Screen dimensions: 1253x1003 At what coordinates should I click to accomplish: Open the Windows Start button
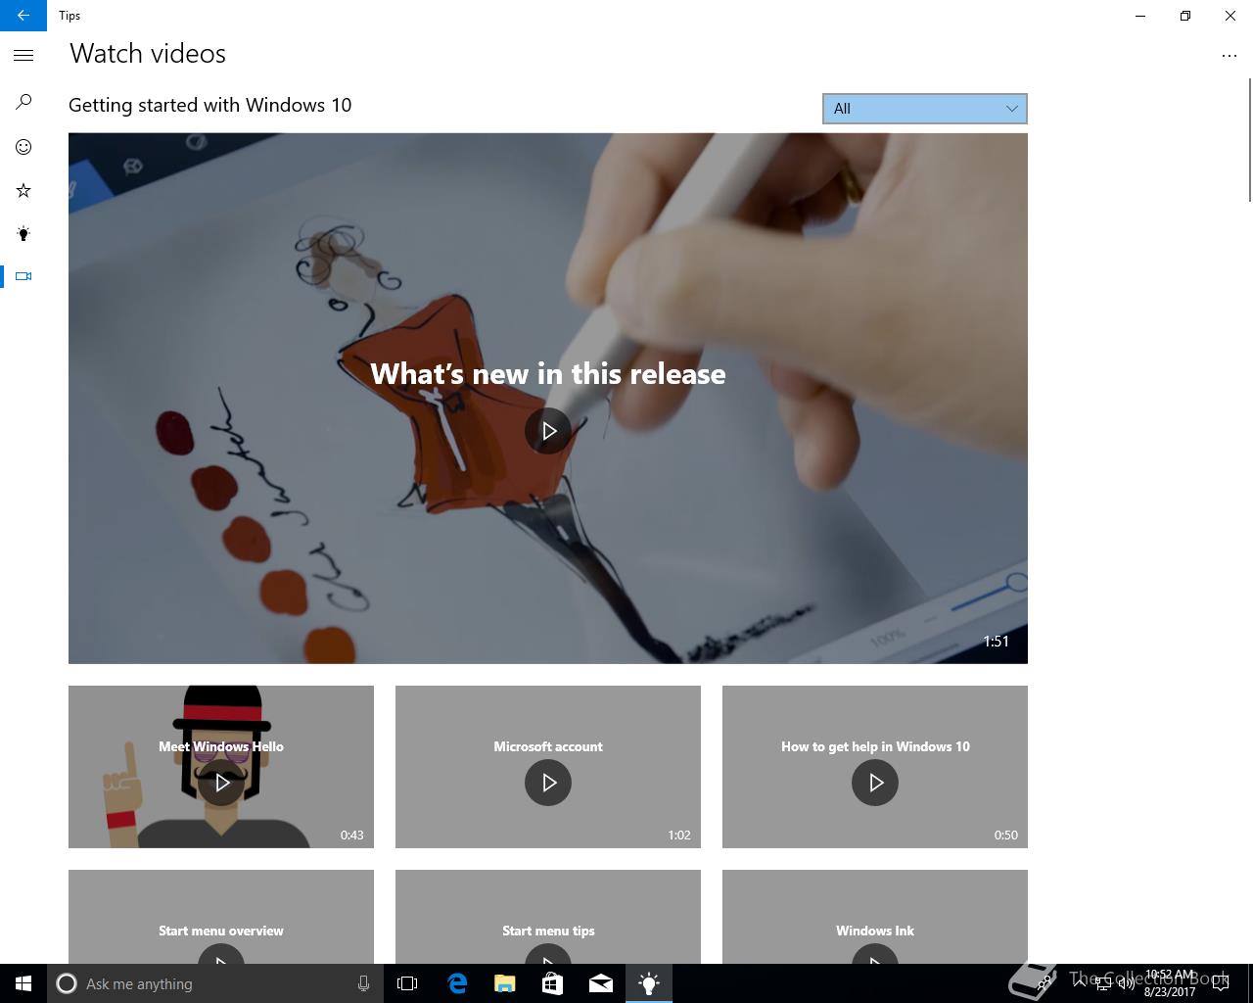[x=23, y=983]
